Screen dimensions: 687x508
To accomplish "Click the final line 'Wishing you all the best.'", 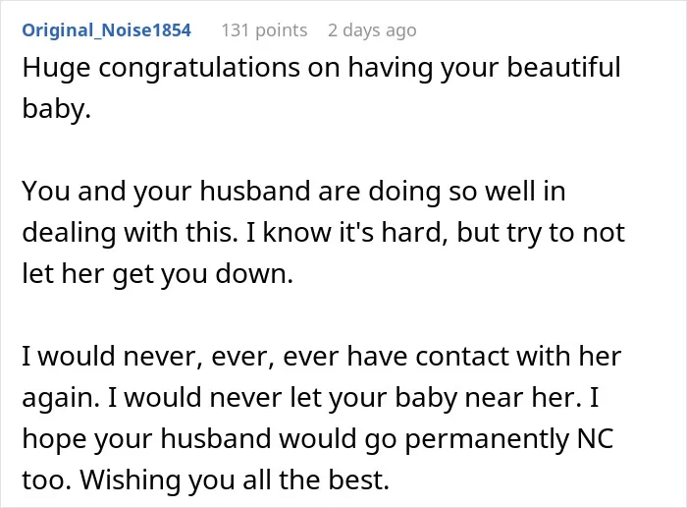I will (235, 480).
